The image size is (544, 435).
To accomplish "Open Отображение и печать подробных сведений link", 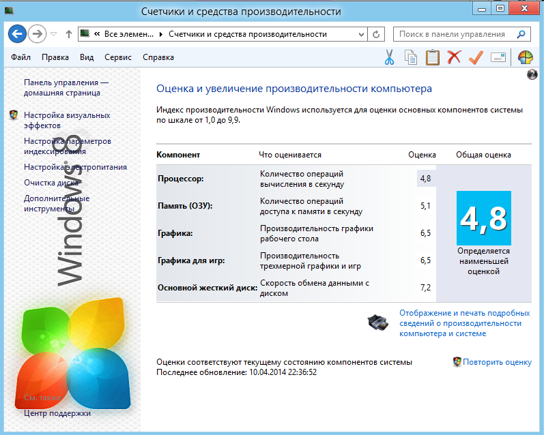I will point(465,323).
